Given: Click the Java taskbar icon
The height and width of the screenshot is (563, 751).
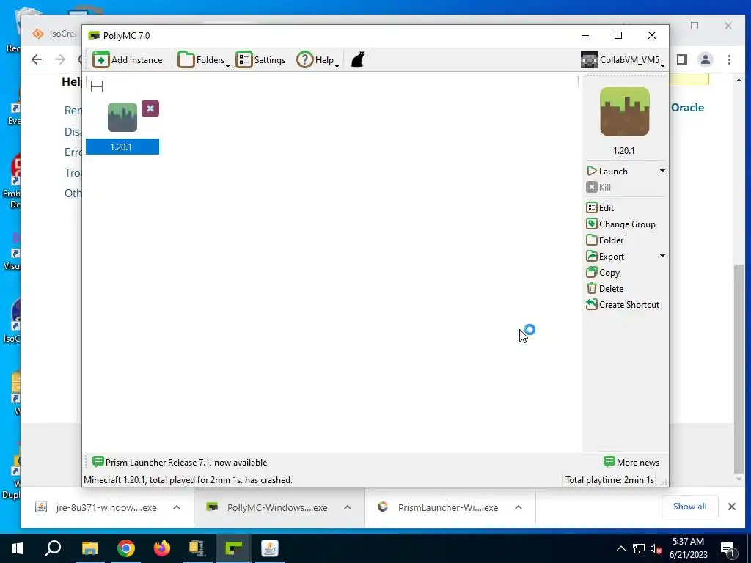Looking at the screenshot, I should (x=269, y=548).
